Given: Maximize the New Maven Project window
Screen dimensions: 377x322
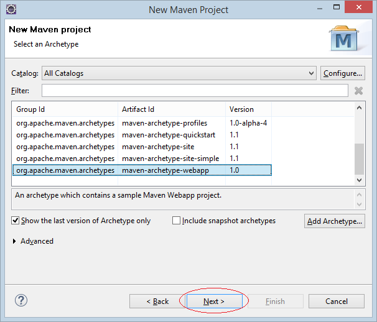Looking at the screenshot, I should click(x=337, y=7).
